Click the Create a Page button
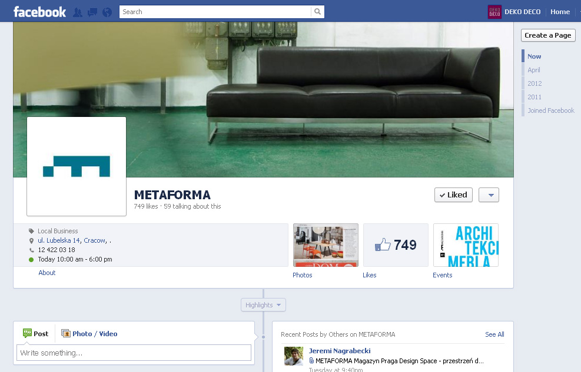Screen dimensions: 581x372 (x=548, y=35)
